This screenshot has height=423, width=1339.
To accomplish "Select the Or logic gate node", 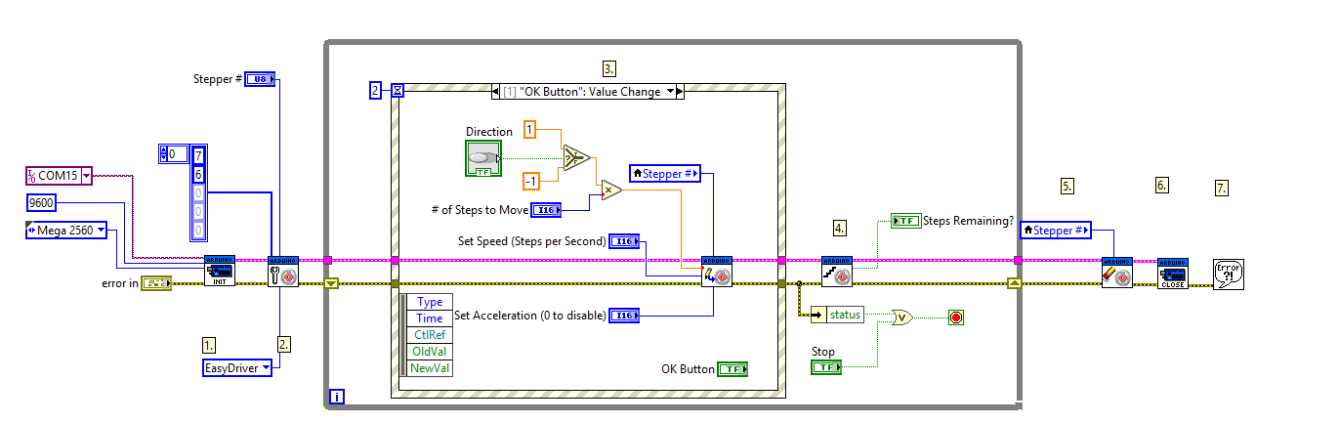I will click(x=902, y=317).
